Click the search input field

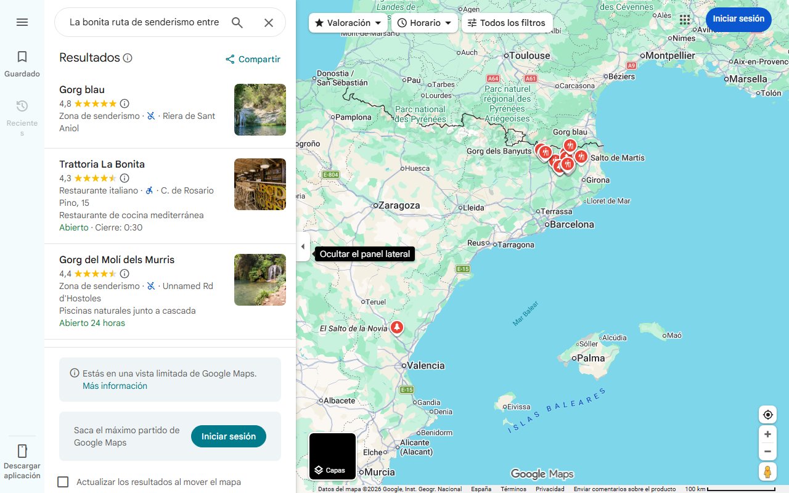pos(144,22)
